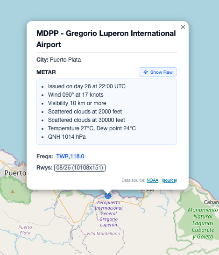
Task: Click the METAR heading
Action: click(46, 72)
